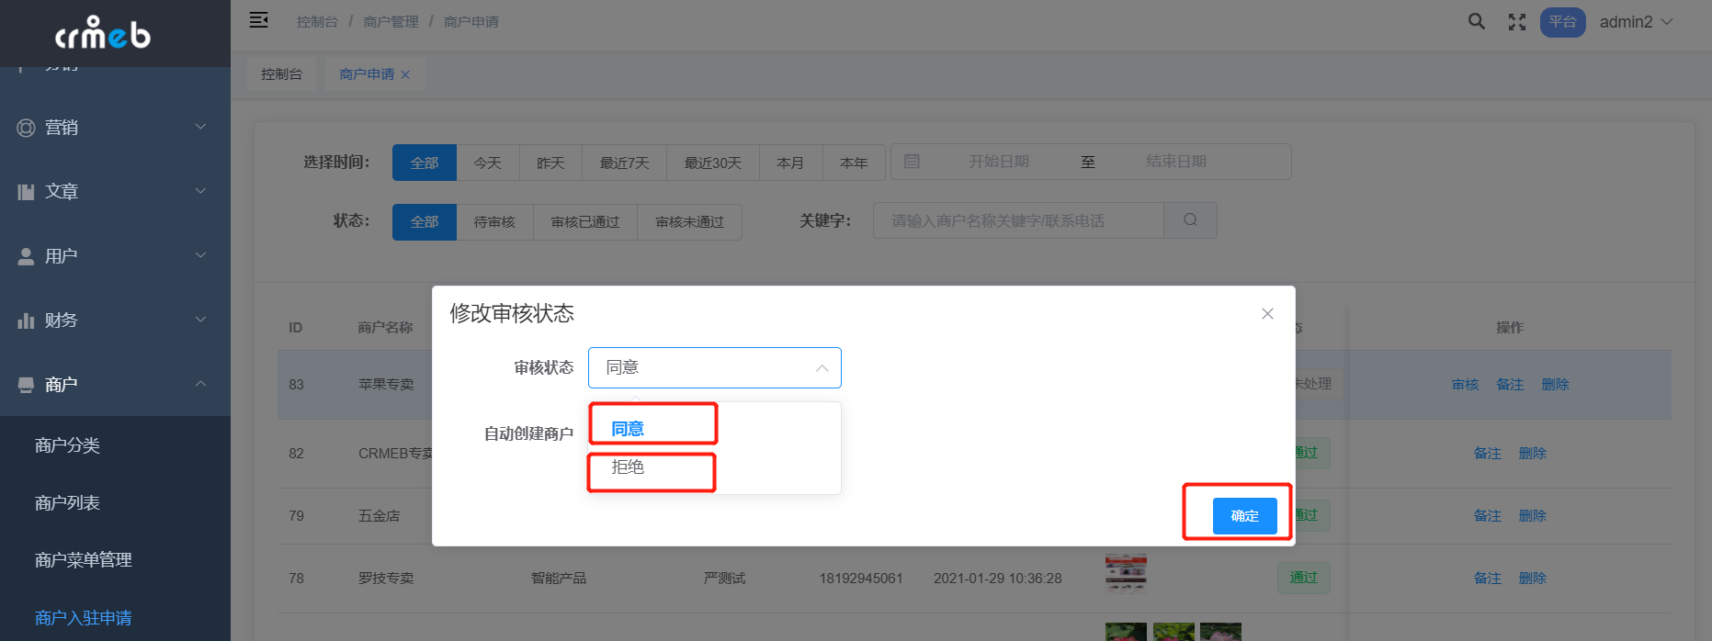Open the admin2 account dropdown

pos(1636,22)
